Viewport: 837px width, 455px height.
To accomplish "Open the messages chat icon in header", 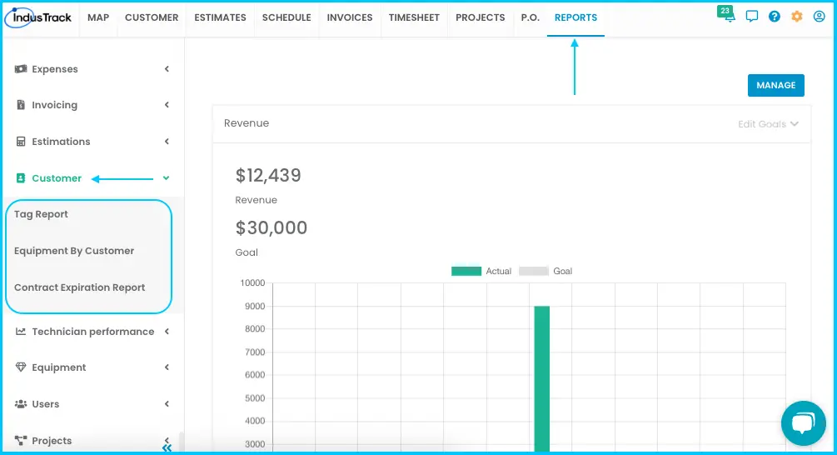I will (x=751, y=17).
